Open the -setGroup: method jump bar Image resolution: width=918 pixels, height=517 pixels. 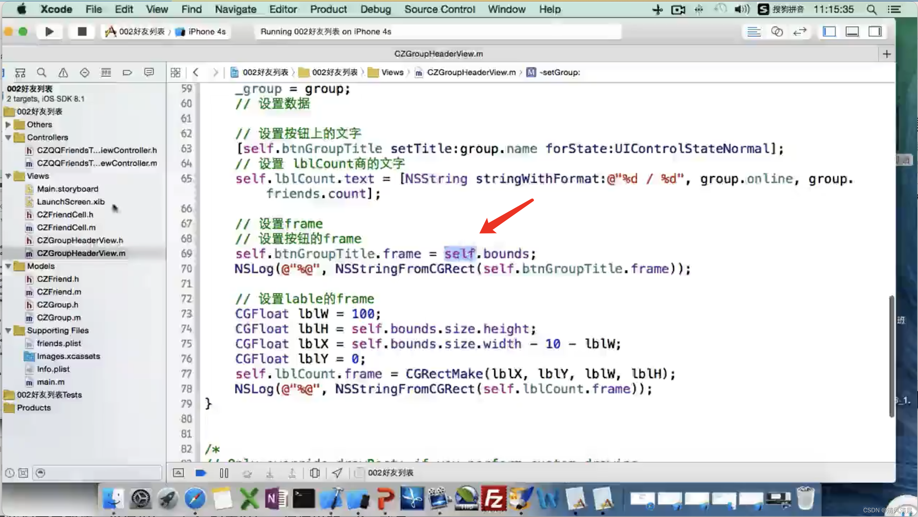point(553,73)
